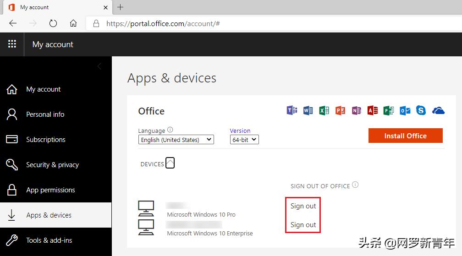Click the SIGN OUT OF OFFICE label

(x=320, y=186)
